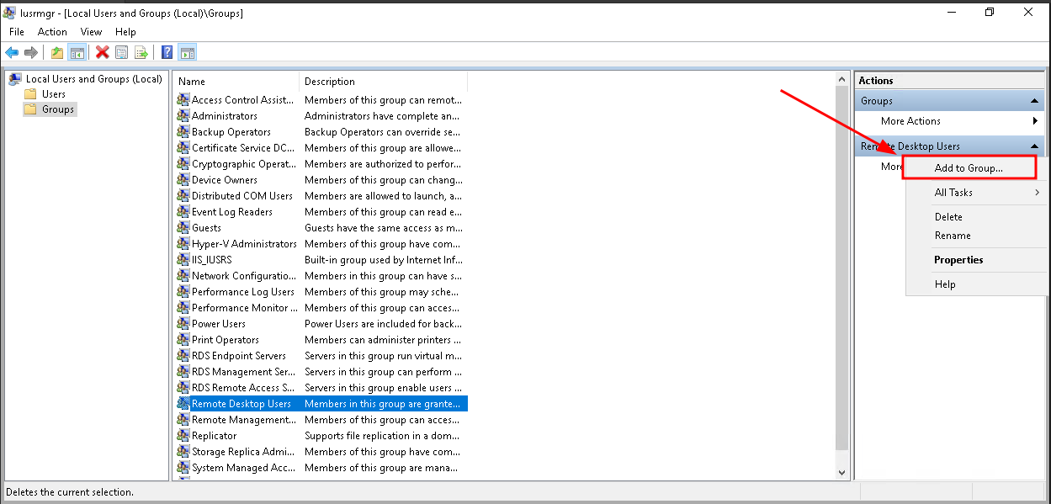Toggle Show/Hide Console Tree toolbar button
Screen dimensions: 1051x504
tap(77, 53)
